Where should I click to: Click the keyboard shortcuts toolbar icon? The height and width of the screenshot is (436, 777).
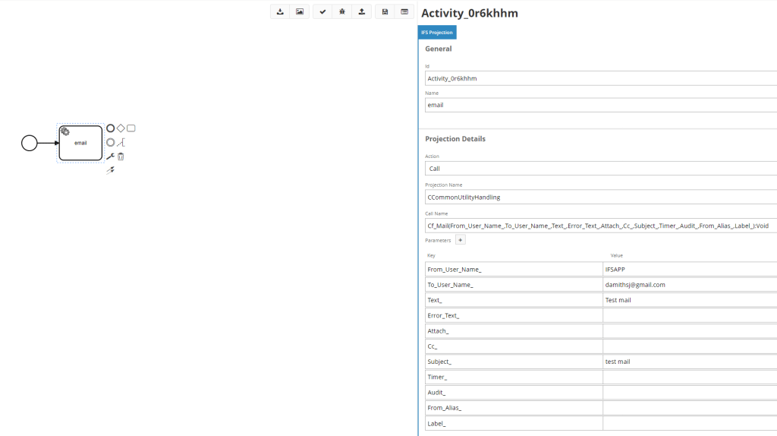404,12
